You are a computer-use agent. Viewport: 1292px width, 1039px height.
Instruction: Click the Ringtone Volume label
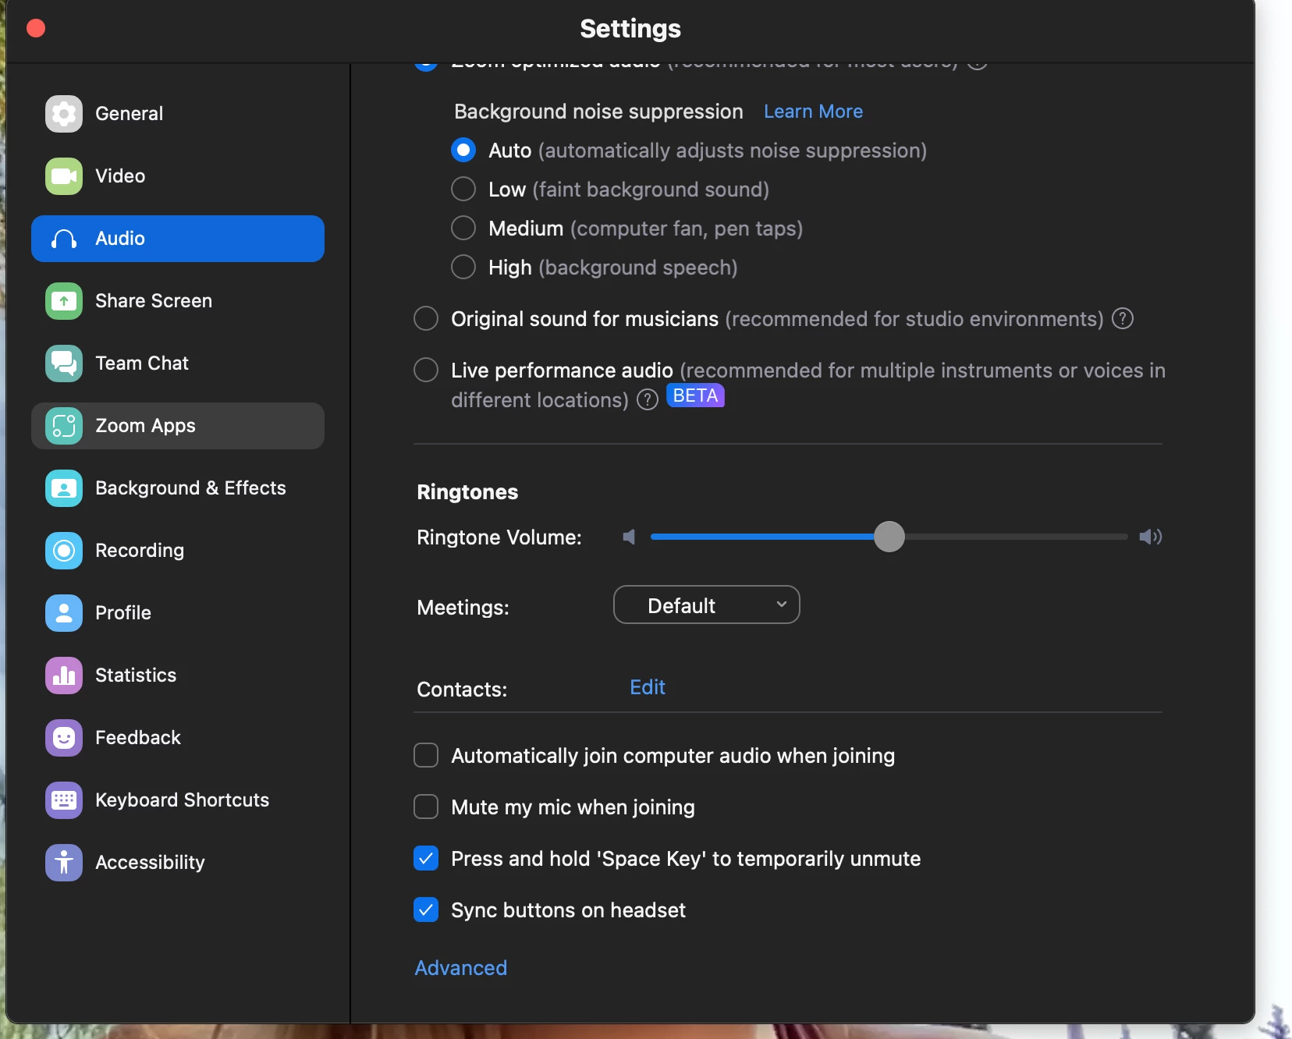[499, 537]
